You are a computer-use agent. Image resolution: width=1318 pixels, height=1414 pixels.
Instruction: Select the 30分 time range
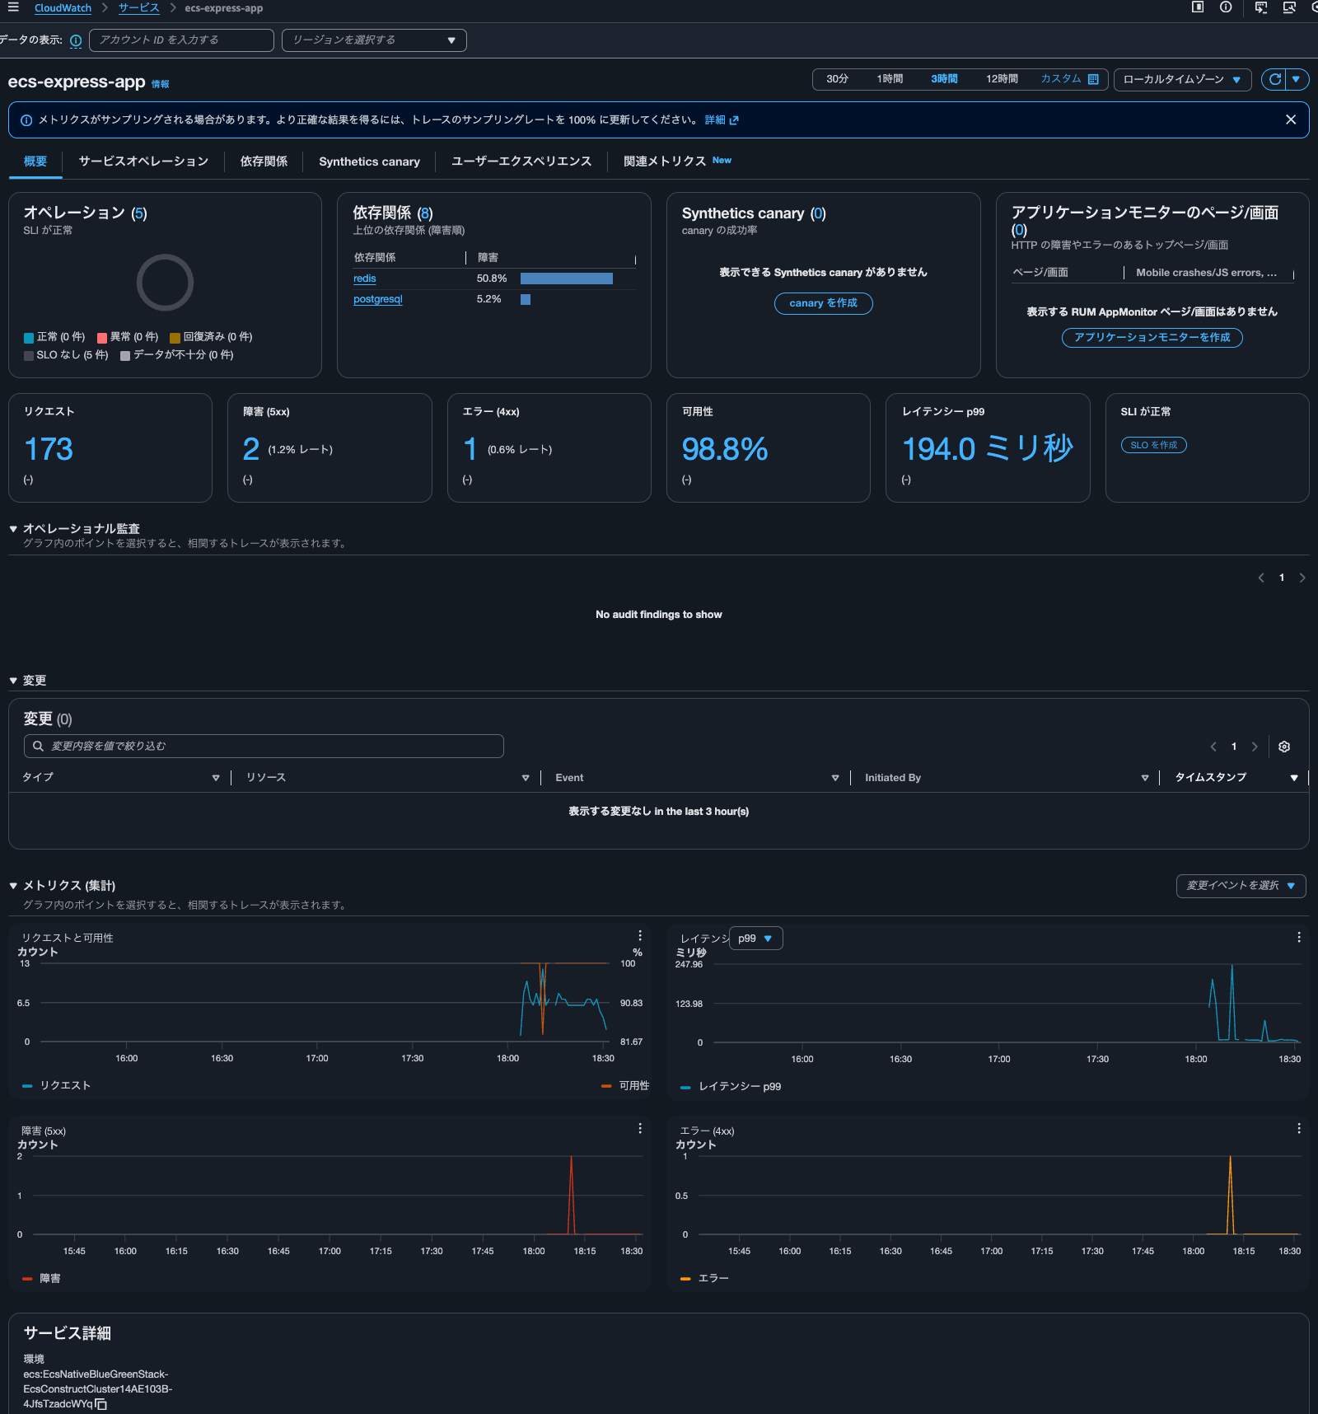tap(837, 79)
